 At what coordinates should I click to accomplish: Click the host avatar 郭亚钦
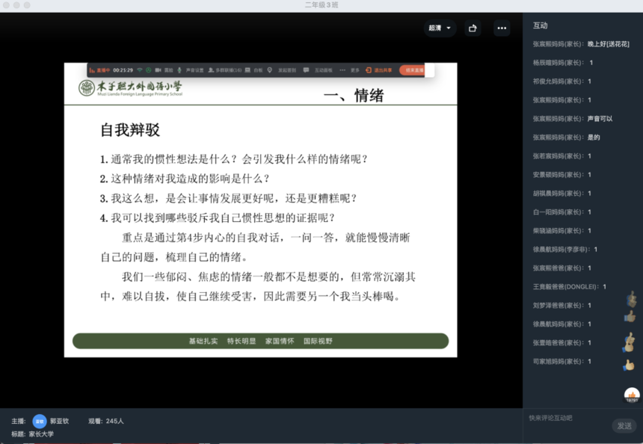39,421
